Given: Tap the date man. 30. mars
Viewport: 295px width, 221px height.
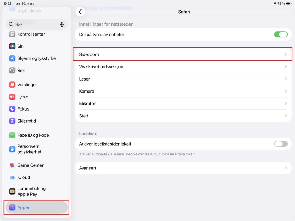Looking at the screenshot, I should click(x=24, y=3).
